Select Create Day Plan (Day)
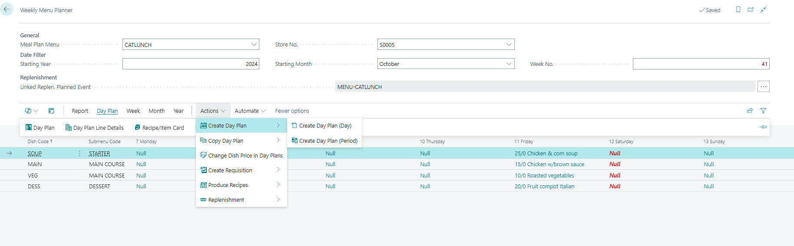Viewport: 794px width, 246px height. pos(325,126)
